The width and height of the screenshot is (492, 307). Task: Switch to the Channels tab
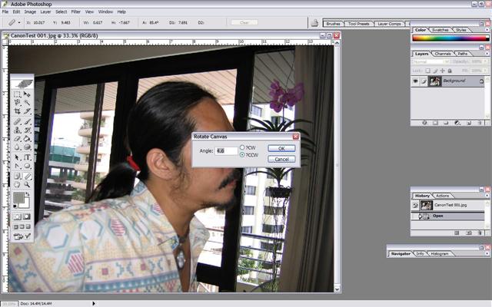pyautogui.click(x=444, y=54)
